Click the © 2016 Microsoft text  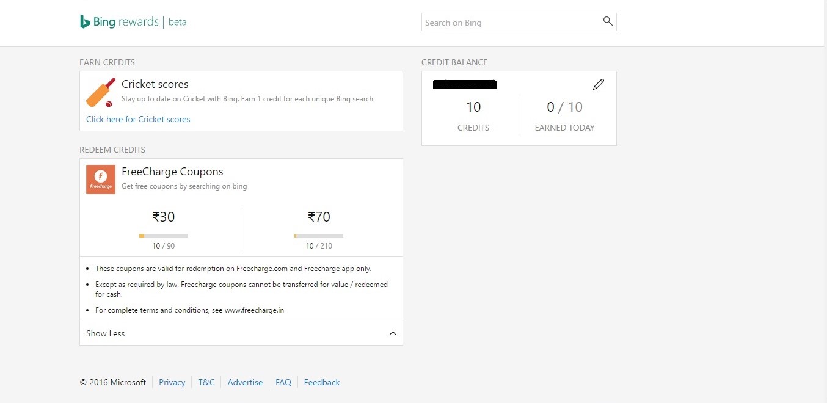pyautogui.click(x=113, y=382)
